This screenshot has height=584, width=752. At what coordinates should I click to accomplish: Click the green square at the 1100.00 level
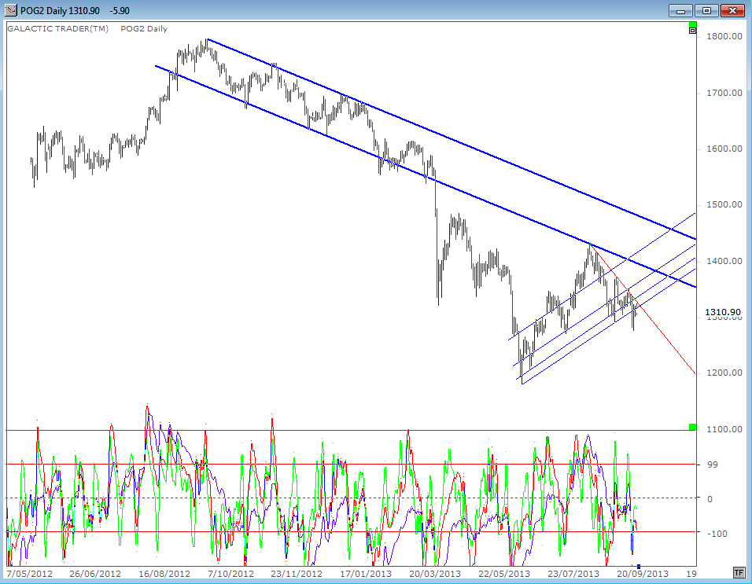coord(692,426)
